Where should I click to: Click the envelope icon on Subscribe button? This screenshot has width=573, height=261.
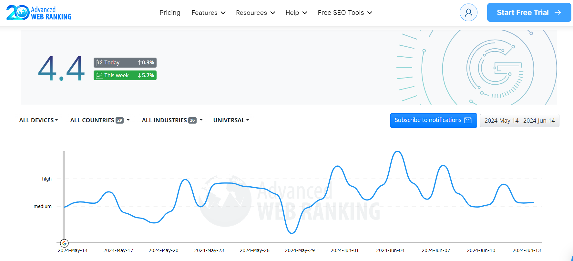[468, 120]
